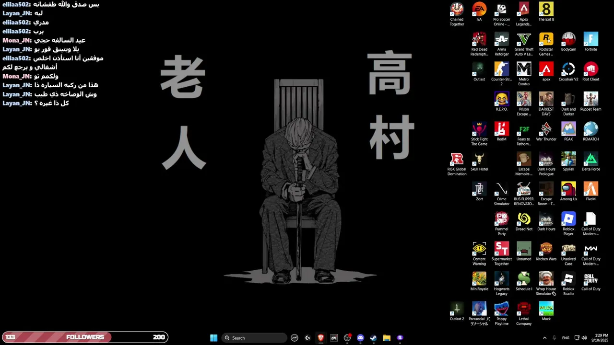The width and height of the screenshot is (614, 345).
Task: Open Delta Force shortcut
Action: coord(590,162)
